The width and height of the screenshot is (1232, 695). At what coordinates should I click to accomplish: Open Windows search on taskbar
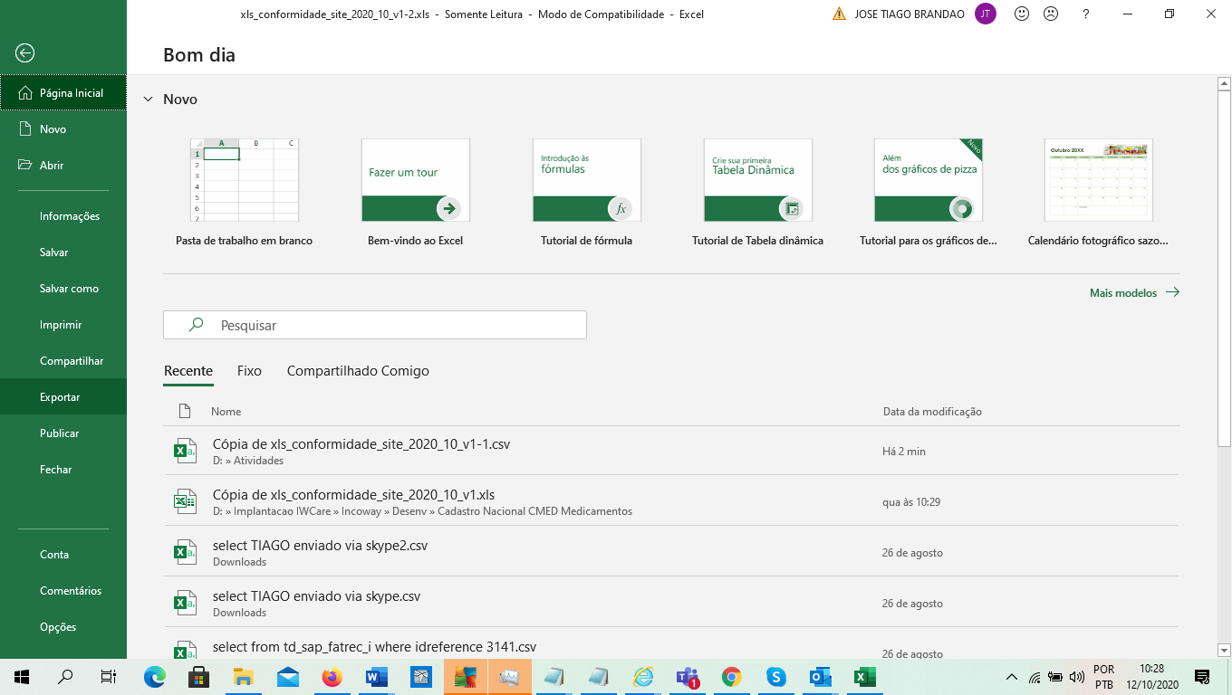point(65,677)
